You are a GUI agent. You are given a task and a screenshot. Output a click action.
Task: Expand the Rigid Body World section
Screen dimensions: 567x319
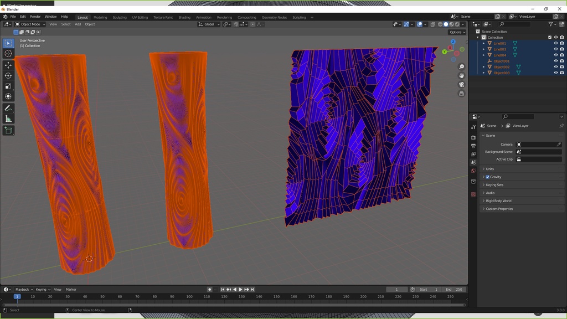(498, 201)
